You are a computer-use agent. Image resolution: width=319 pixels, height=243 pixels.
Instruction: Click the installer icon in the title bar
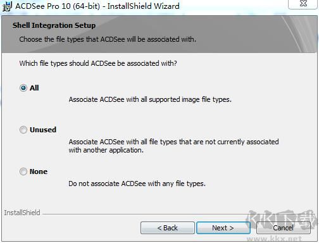[7, 6]
